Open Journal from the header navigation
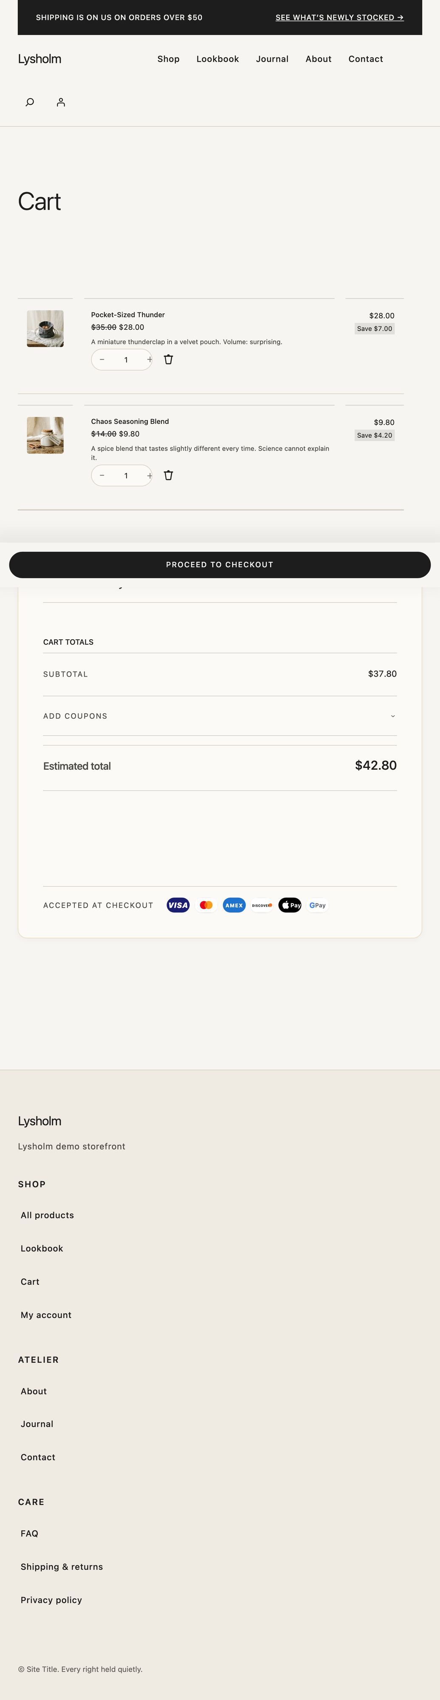Viewport: 440px width, 1700px height. point(272,59)
